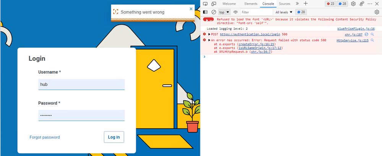Click the 28 issues badge in the tab bar
Screen dimensions: 382x156
343,4
